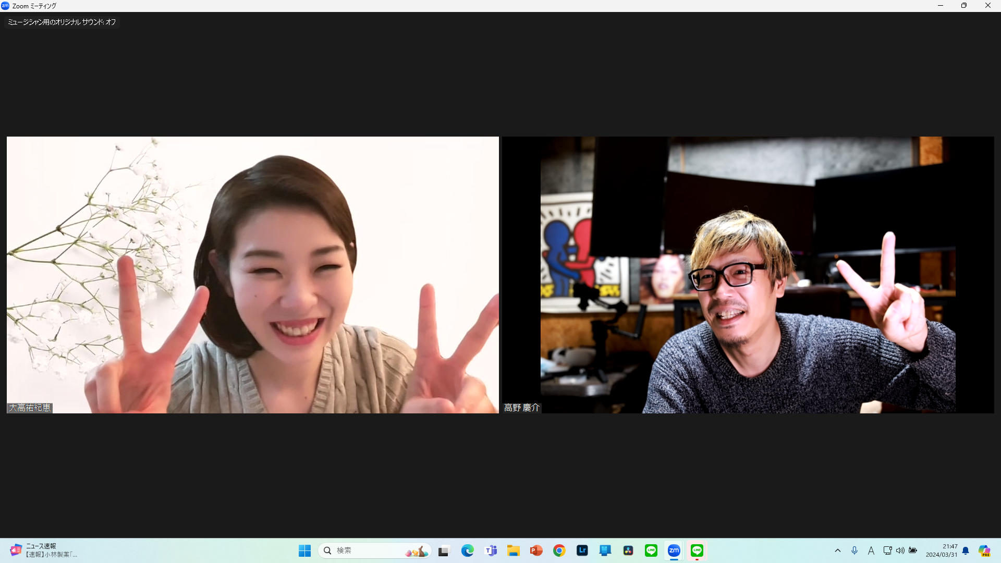The image size is (1001, 563).
Task: Open Google Chrome from the taskbar
Action: (x=559, y=550)
